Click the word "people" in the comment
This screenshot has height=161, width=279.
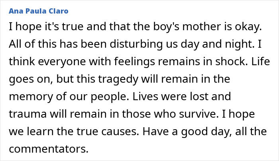pos(110,96)
